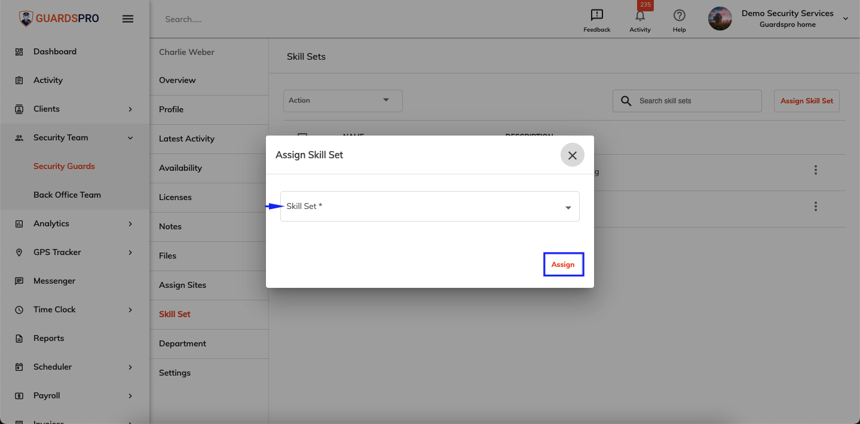The height and width of the screenshot is (424, 860).
Task: Open the Files tab
Action: pos(209,256)
